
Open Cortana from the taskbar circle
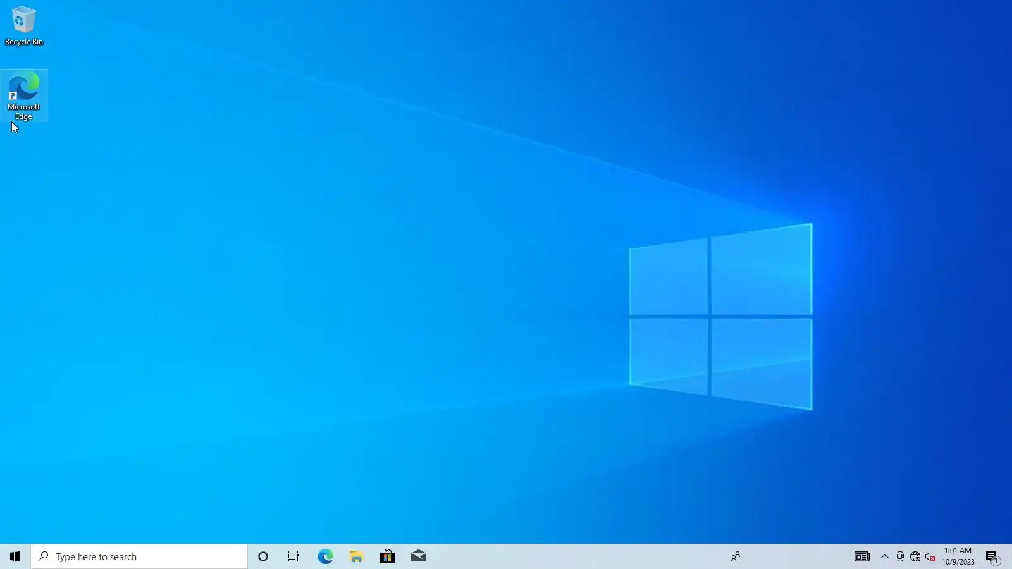tap(263, 556)
